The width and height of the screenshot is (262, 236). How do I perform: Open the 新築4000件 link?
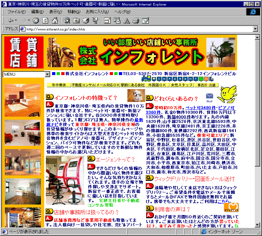[179, 117]
